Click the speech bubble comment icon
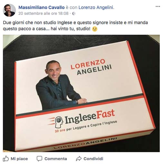163x164 pixels. click(39, 159)
